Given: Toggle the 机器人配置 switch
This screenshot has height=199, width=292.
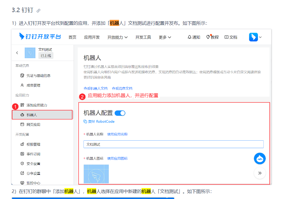Looking at the screenshot, I should point(120,113).
